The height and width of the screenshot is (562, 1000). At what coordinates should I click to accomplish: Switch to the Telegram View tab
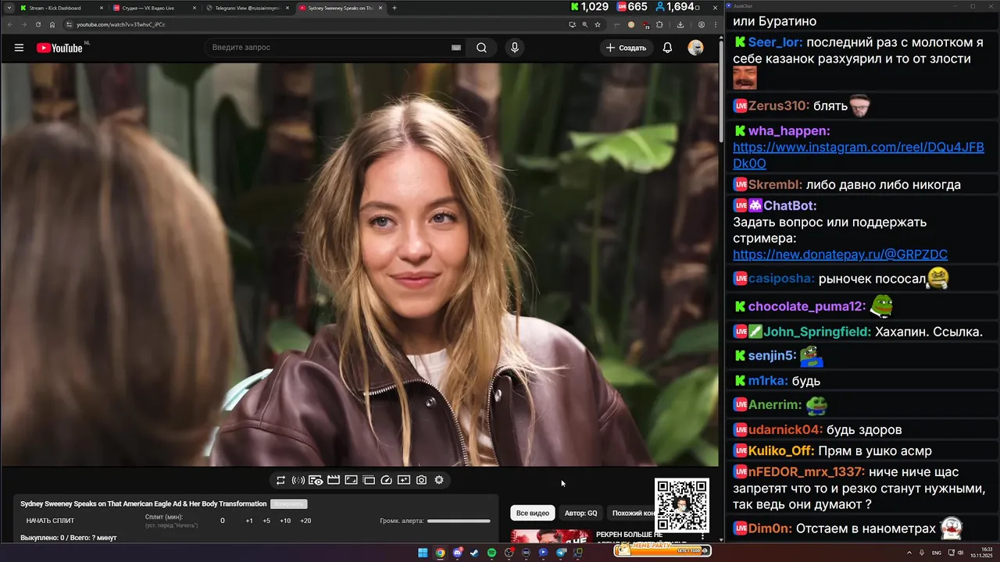247,8
